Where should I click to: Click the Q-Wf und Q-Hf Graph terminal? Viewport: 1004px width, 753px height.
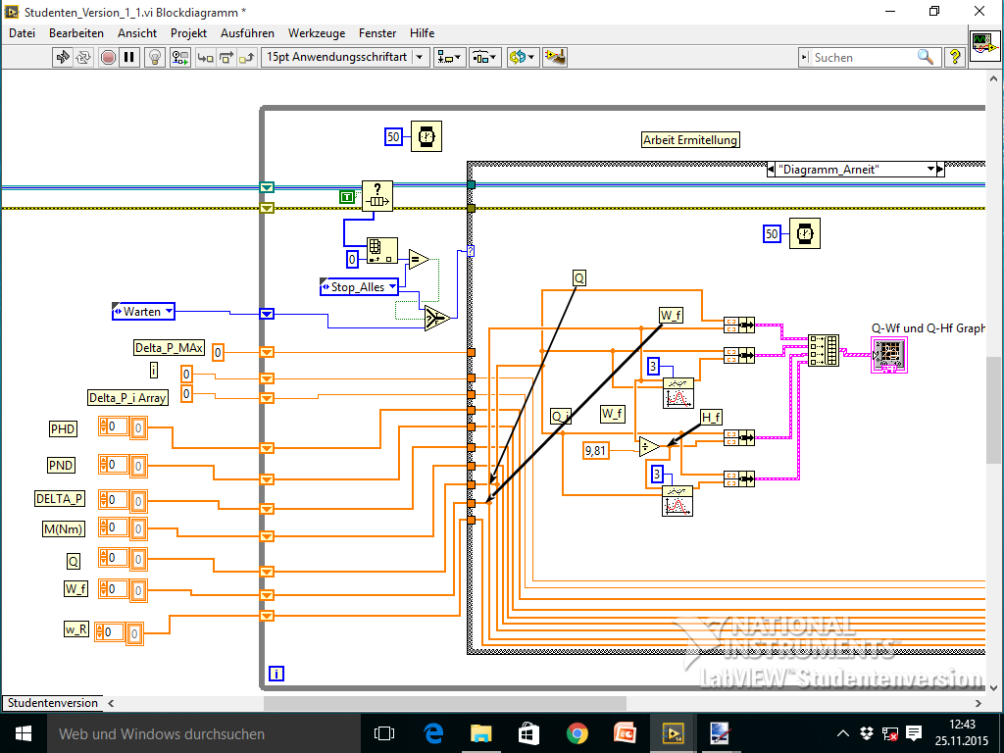[888, 355]
